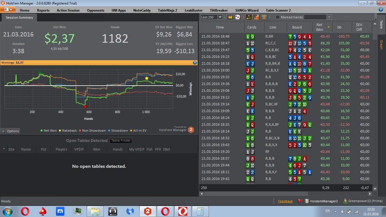
Task: Open Table Scanner 2 from menu bar
Action: (x=278, y=10)
